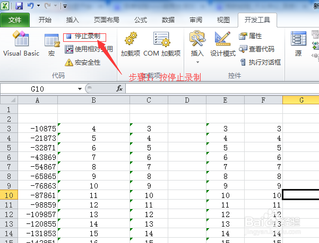Click cell containing -65865

(38, 176)
